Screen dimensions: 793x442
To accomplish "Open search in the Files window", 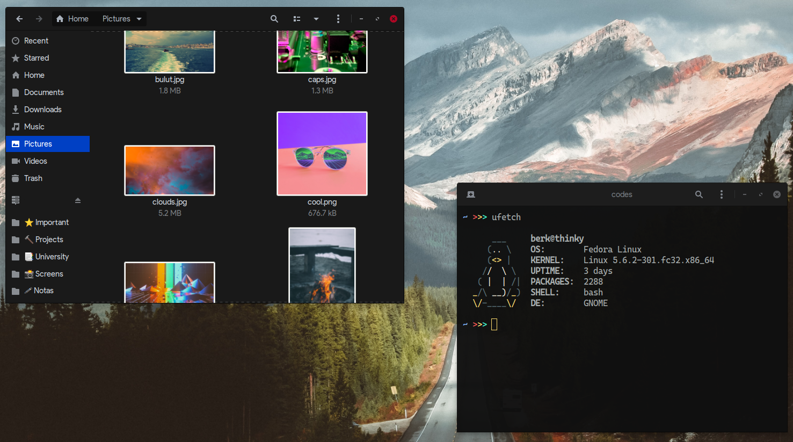I will click(274, 19).
